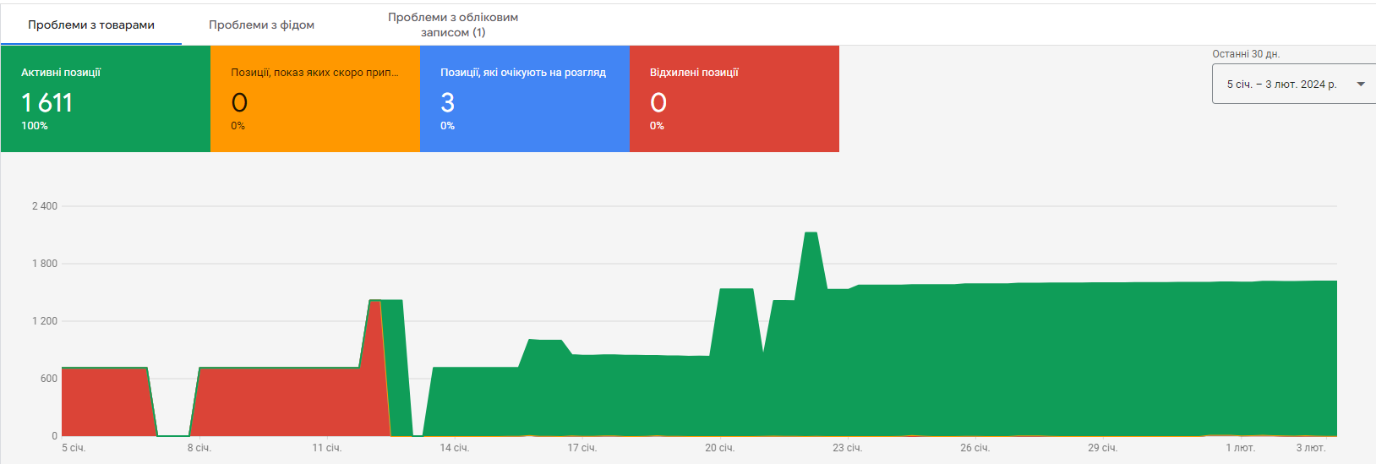Switch to the Проблеми з товарами tab

[x=91, y=25]
